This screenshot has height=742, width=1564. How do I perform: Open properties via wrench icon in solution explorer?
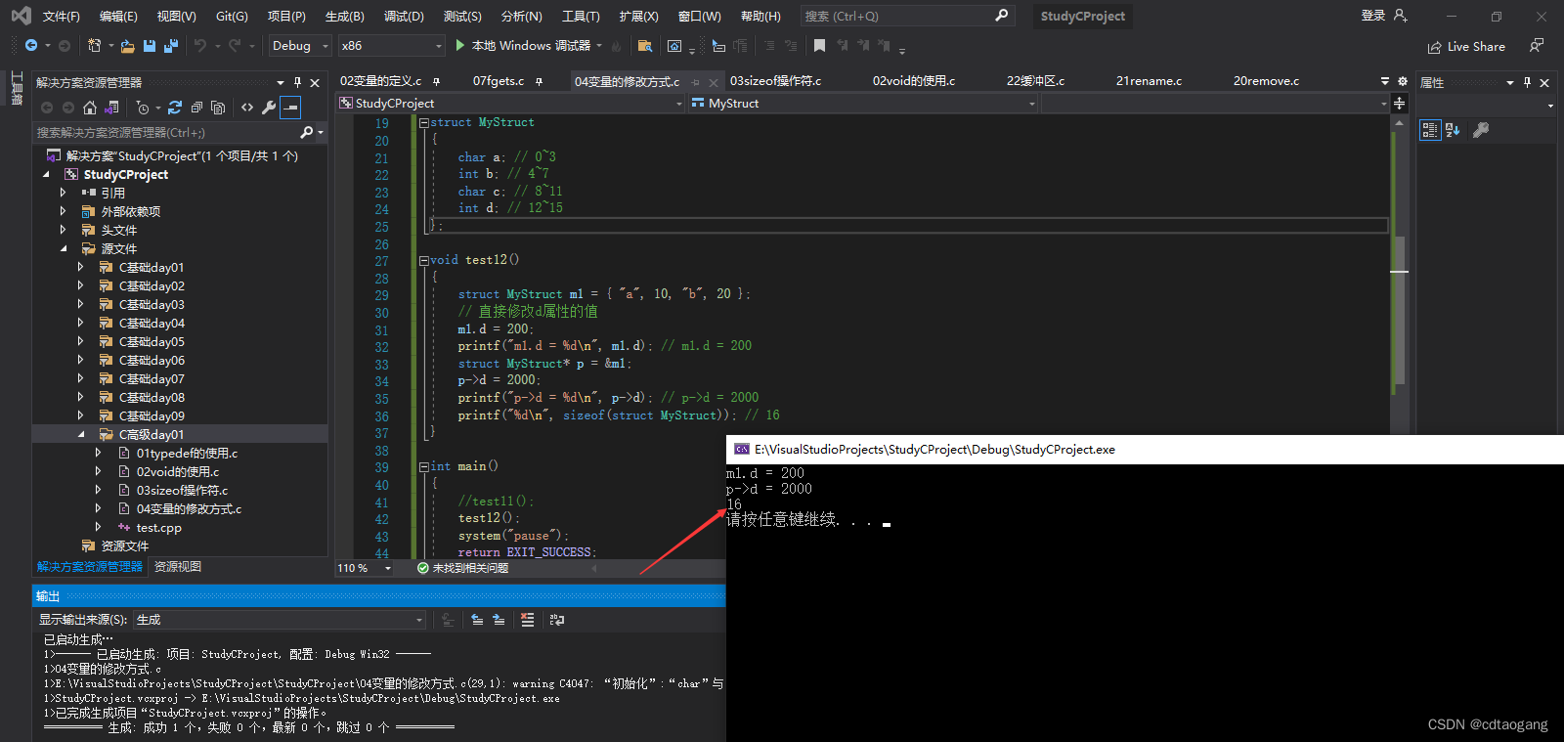(269, 108)
